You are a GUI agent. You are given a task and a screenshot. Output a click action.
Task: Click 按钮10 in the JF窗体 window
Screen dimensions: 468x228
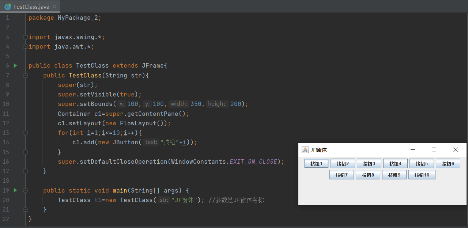(422, 175)
